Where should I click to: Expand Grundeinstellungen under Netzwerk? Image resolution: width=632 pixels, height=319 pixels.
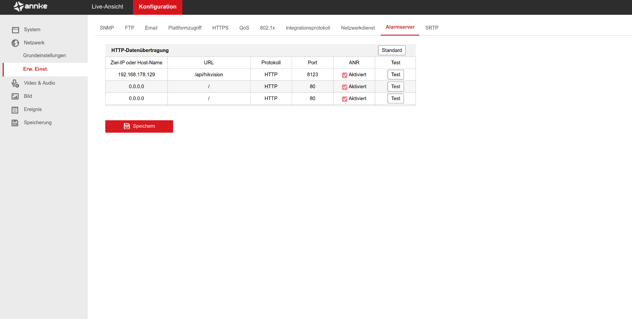44,55
